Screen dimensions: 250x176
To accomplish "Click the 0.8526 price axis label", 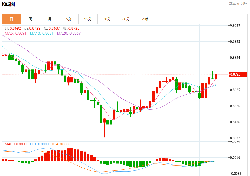I will pyautogui.click(x=235, y=106).
